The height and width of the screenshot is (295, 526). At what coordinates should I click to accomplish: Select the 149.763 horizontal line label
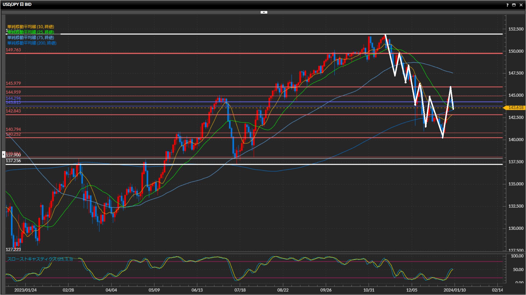13,50
